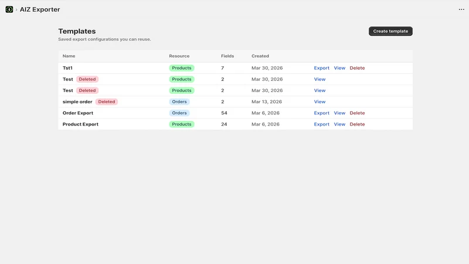Select the simple order template name
469x264 pixels.
(77, 101)
